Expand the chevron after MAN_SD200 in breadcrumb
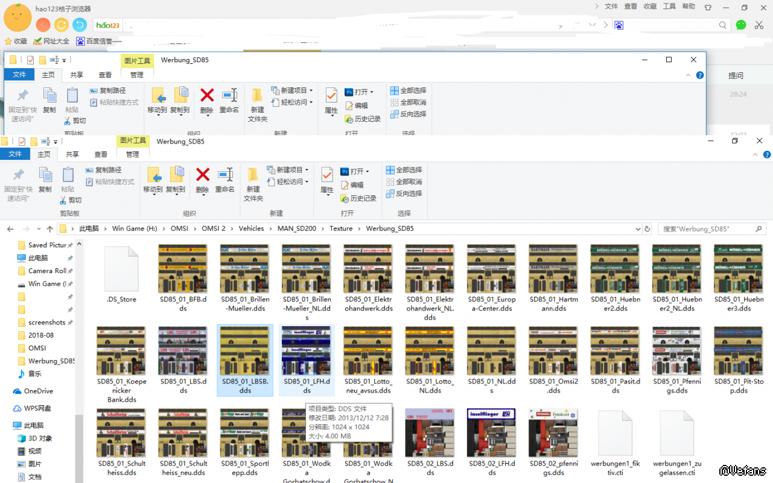Image resolution: width=773 pixels, height=483 pixels. coord(323,229)
